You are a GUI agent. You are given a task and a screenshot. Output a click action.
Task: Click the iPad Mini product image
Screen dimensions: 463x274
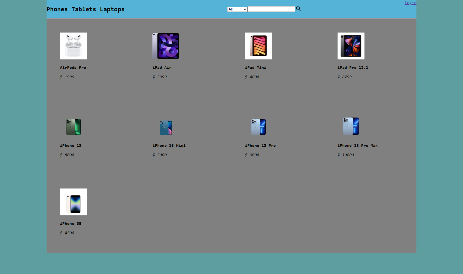point(258,46)
